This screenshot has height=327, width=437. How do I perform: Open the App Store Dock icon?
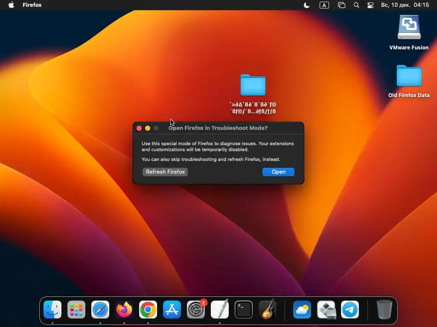pos(172,310)
